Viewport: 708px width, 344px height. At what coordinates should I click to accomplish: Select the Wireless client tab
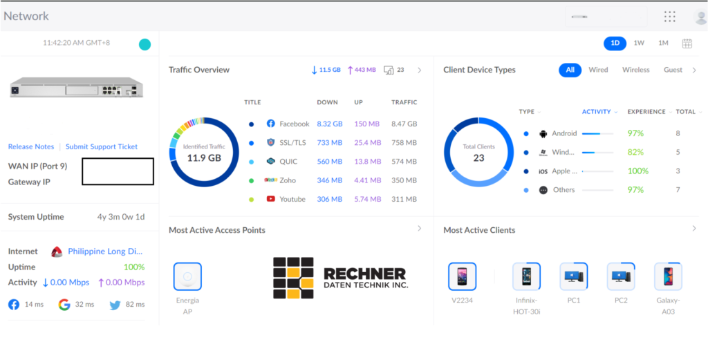(x=635, y=70)
